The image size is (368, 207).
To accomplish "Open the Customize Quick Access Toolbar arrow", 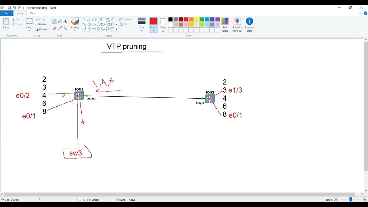I will point(24,8).
